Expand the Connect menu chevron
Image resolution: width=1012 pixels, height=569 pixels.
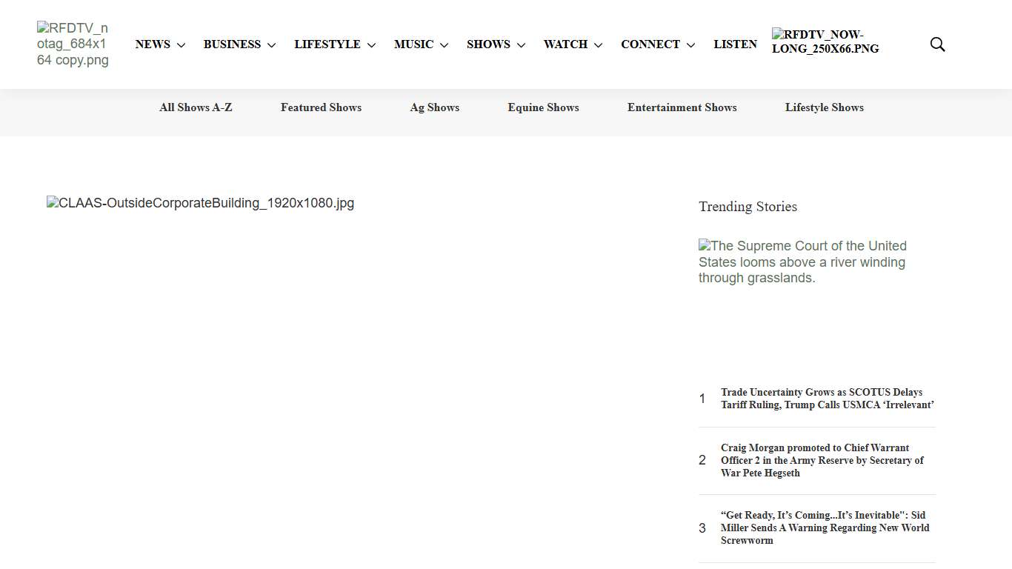coord(690,45)
